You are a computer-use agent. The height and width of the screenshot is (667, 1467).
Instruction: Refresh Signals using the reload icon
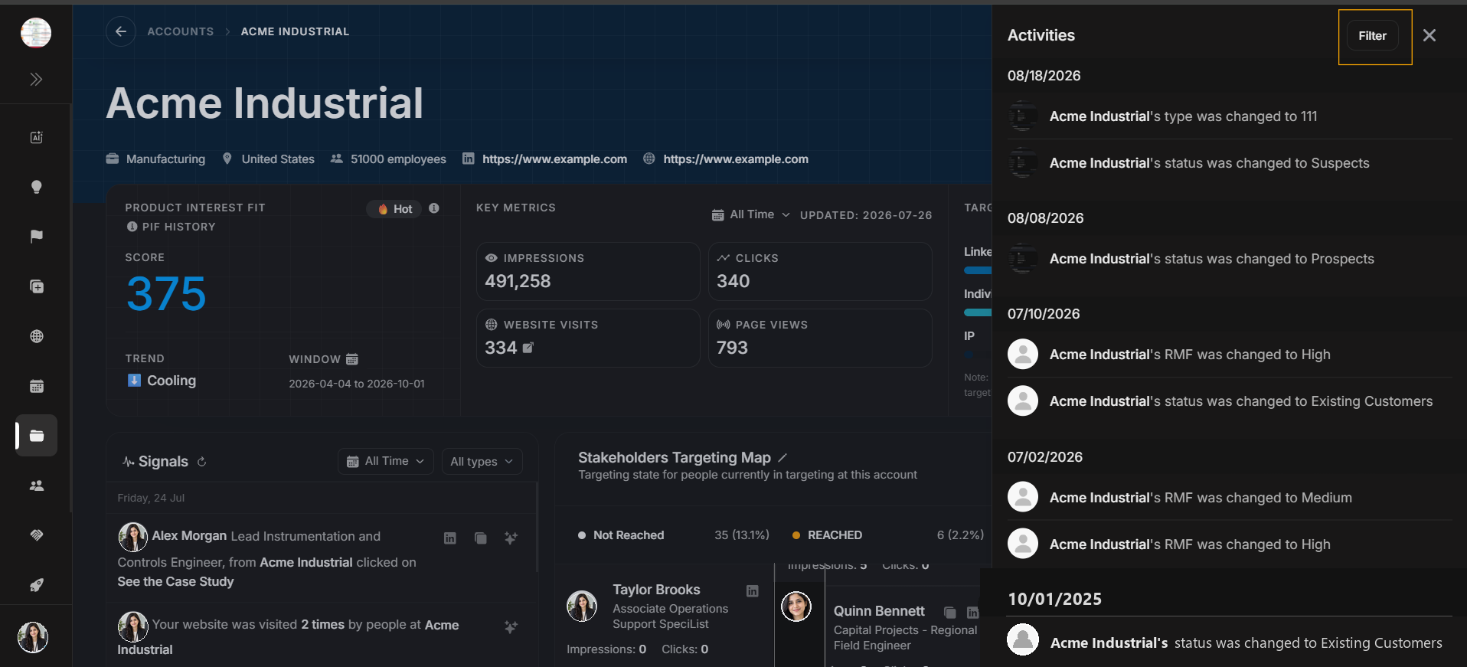coord(201,462)
